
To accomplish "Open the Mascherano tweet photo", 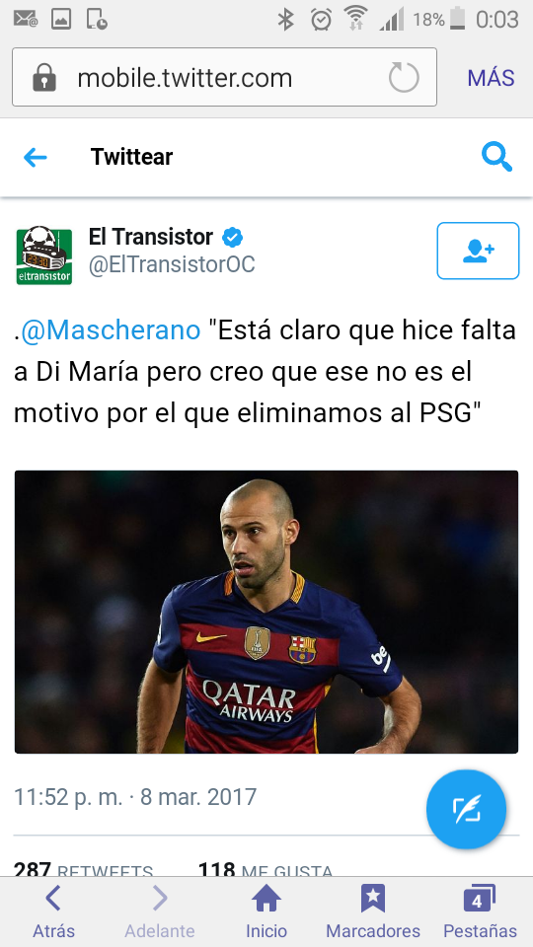I will pos(266,612).
